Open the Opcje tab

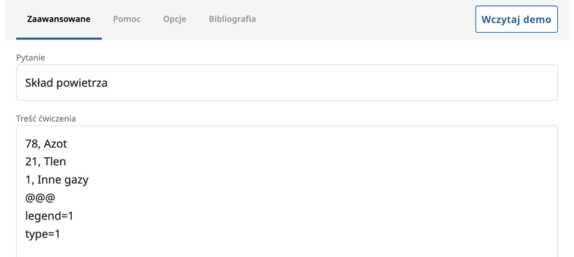click(x=175, y=19)
